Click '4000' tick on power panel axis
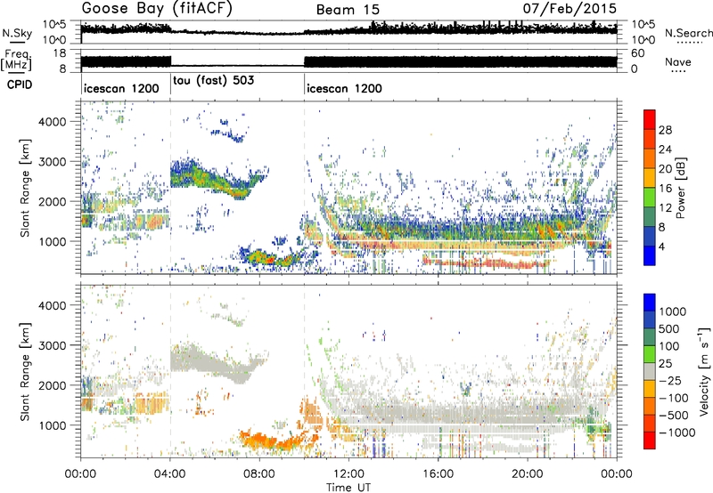The height and width of the screenshot is (493, 713). pos(52,122)
